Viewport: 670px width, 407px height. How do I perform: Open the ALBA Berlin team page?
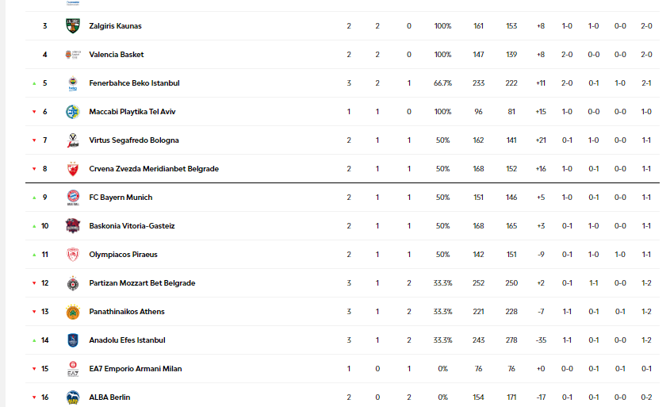point(109,397)
